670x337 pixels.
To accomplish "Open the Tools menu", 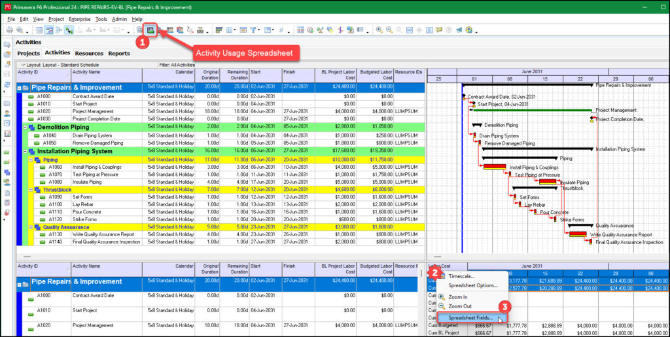I will (101, 19).
